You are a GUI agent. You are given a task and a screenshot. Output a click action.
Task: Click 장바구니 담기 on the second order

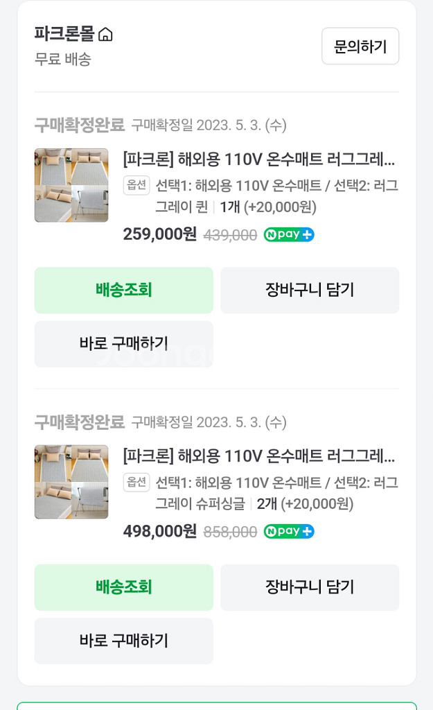[x=309, y=587]
